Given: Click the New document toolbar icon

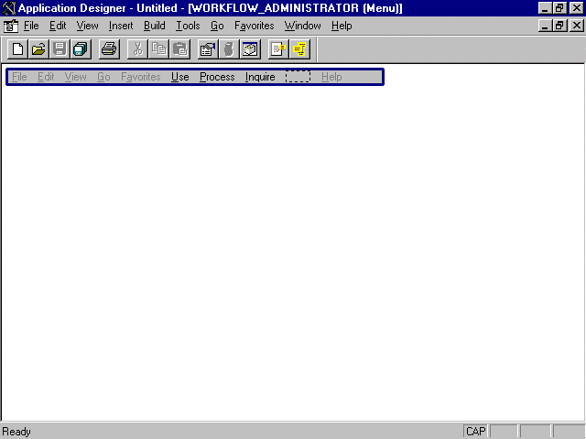Looking at the screenshot, I should (x=17, y=49).
